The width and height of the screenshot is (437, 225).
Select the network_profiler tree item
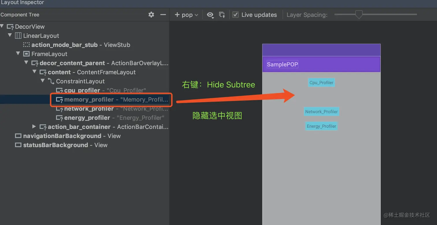86,109
